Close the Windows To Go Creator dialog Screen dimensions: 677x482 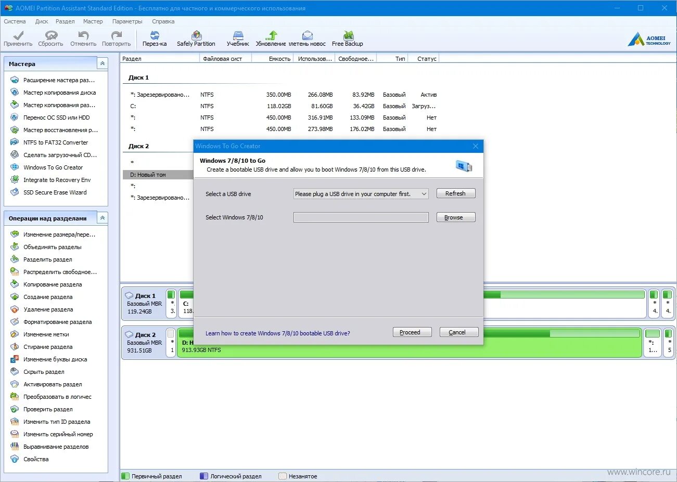click(x=475, y=146)
